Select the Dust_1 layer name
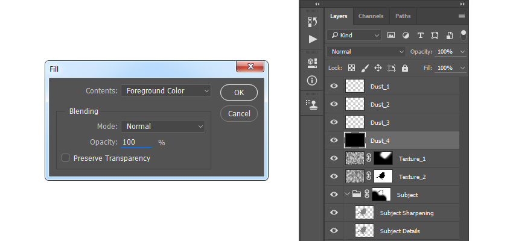Image resolution: width=513 pixels, height=241 pixels. (x=380, y=87)
